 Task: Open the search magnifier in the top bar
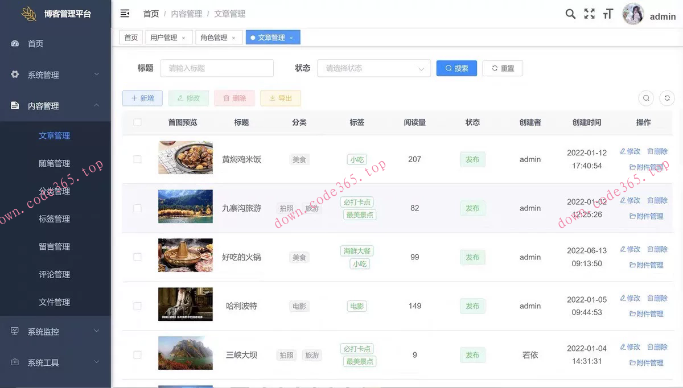[570, 14]
